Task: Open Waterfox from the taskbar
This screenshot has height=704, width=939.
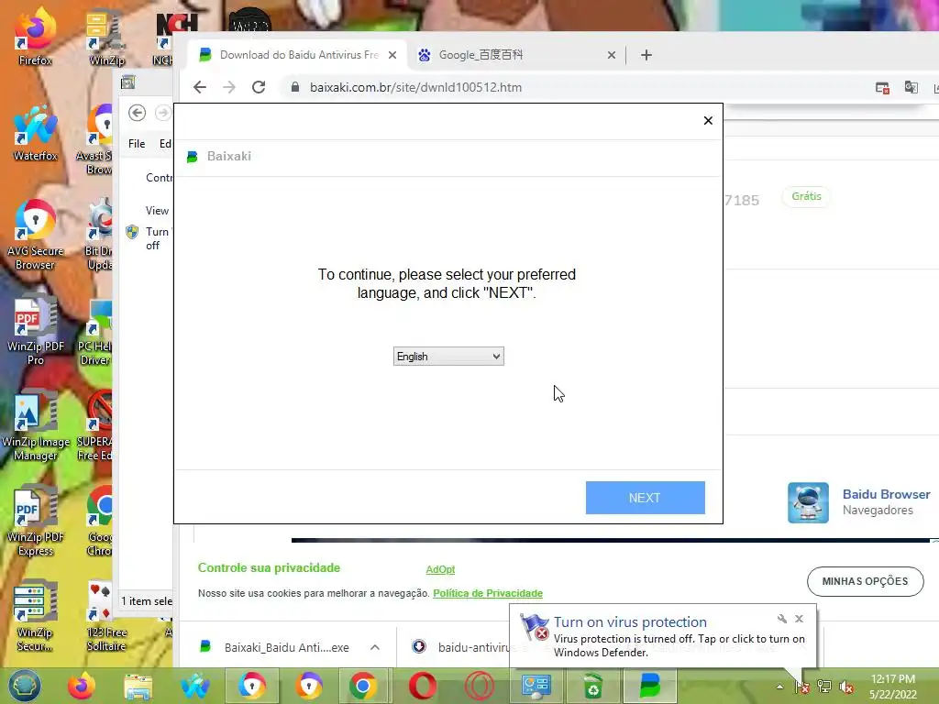Action: [x=195, y=686]
